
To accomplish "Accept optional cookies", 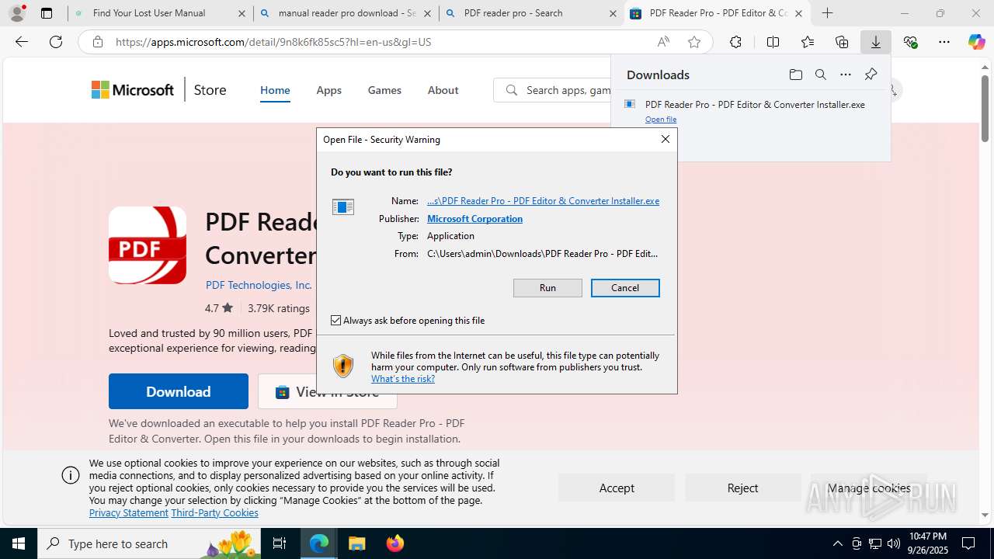I will [x=617, y=488].
